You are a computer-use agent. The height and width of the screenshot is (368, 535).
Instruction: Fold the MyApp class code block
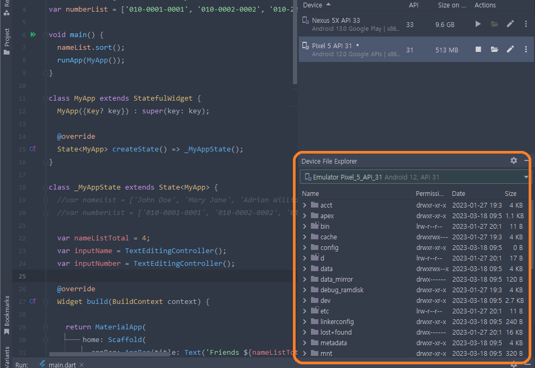click(x=45, y=98)
